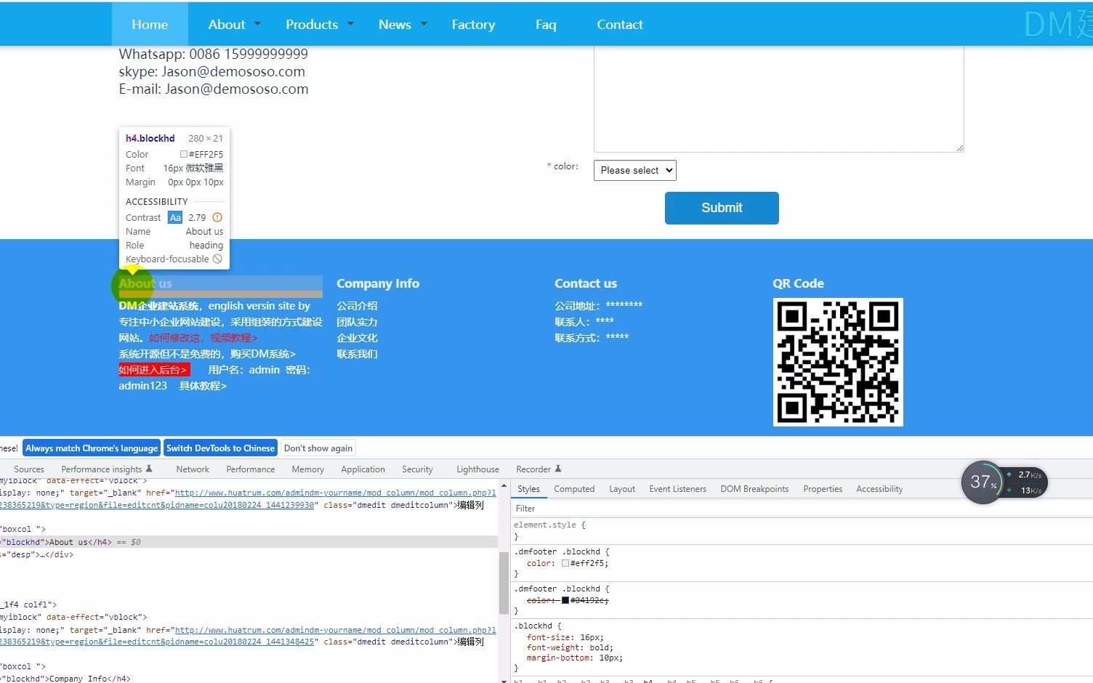The width and height of the screenshot is (1093, 683).
Task: Go to the Home nav item
Action: 150,24
